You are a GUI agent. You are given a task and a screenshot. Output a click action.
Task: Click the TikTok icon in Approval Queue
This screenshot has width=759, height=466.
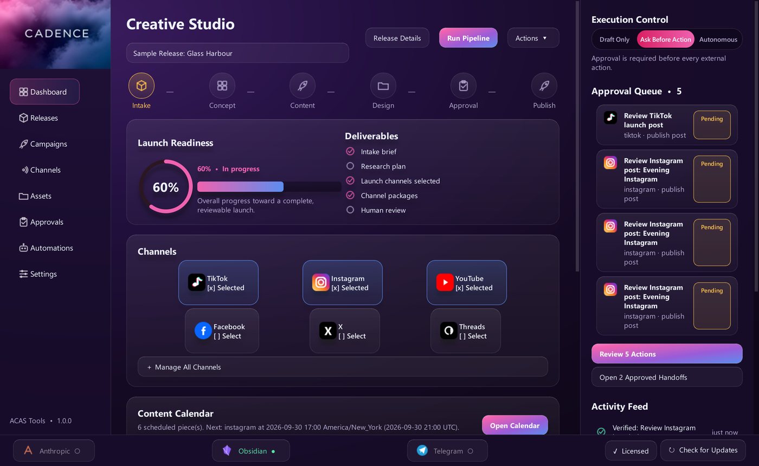pos(610,118)
